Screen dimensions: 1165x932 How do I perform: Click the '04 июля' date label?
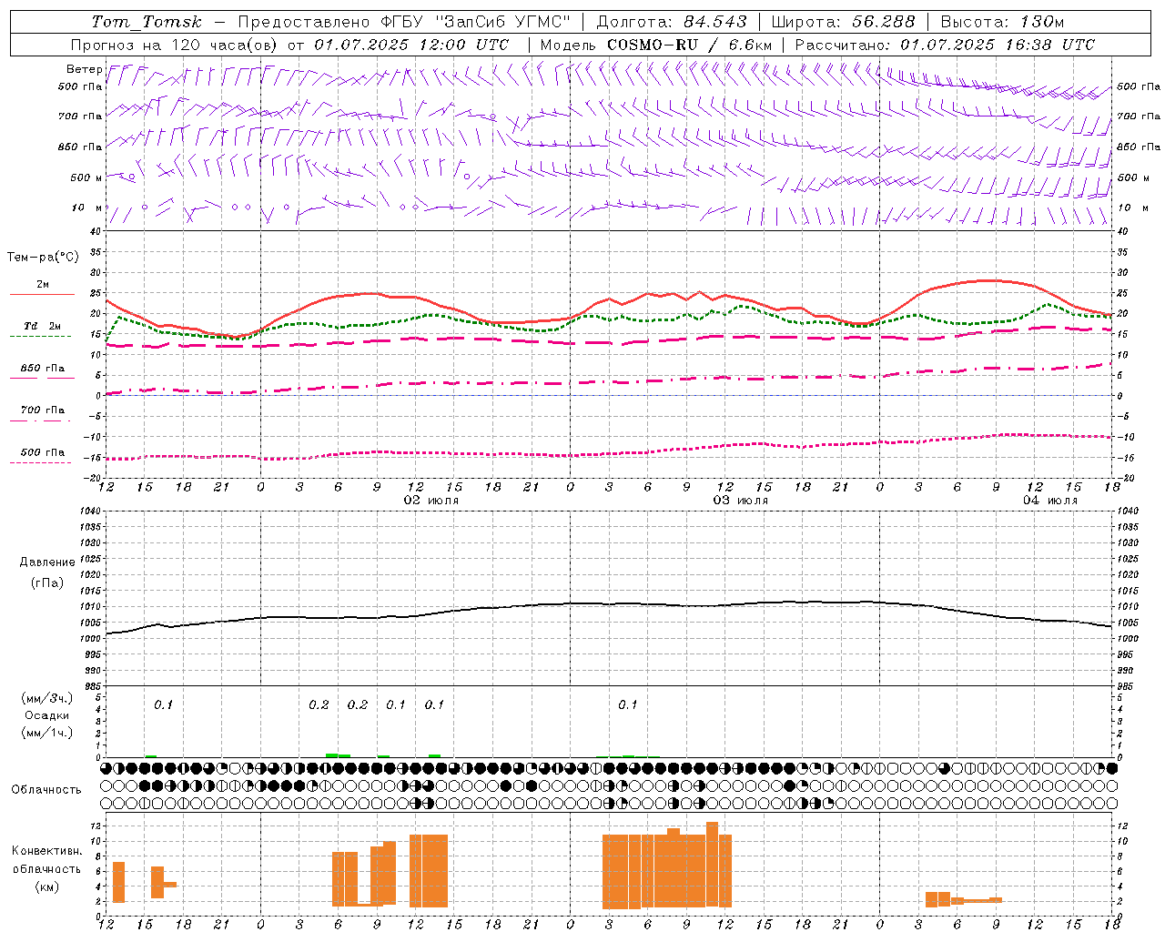tap(1050, 501)
